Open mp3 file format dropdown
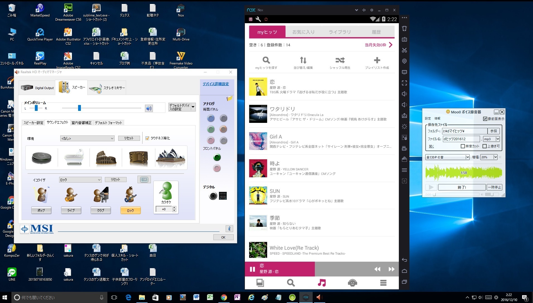Image resolution: width=533 pixels, height=303 pixels. pos(491,139)
